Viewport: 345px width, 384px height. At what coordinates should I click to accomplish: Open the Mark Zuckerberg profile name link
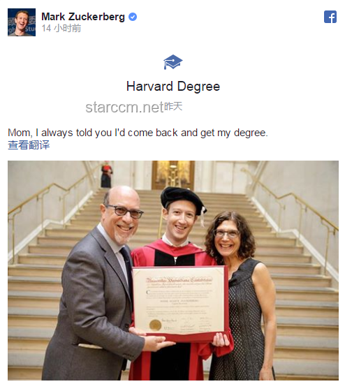(83, 17)
